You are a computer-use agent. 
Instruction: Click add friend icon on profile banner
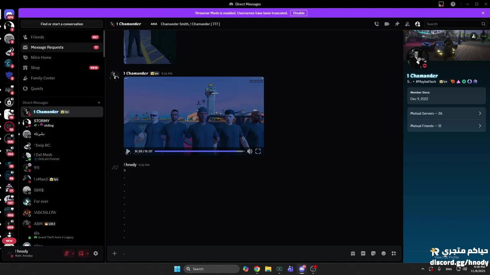click(474, 36)
